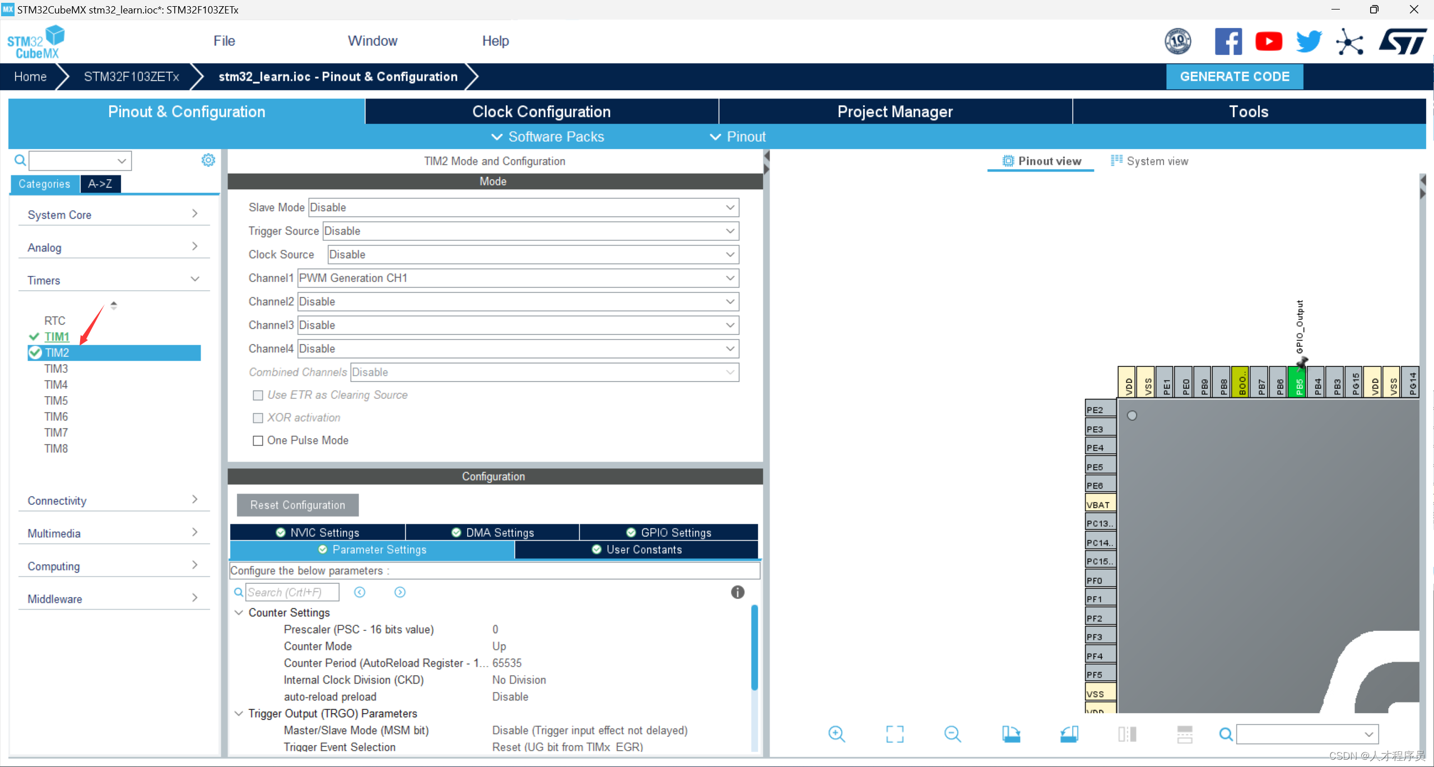Open the Project Manager tab
Viewport: 1434px width, 767px height.
coord(895,111)
